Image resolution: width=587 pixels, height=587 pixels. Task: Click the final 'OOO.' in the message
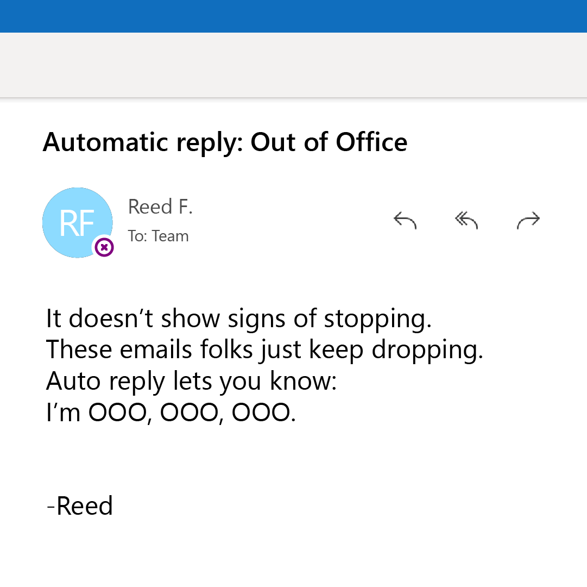coord(263,413)
